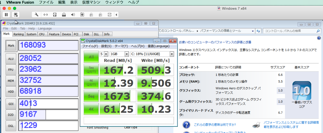Click the blue question icon beside これらの数字の意味は何ですか

[x=186, y=125]
